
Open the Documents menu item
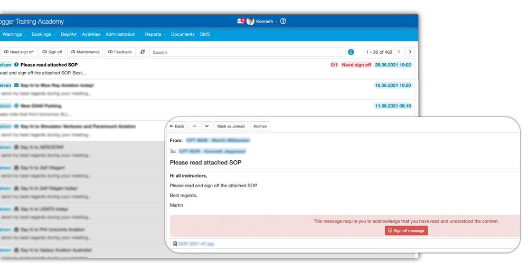[183, 34]
